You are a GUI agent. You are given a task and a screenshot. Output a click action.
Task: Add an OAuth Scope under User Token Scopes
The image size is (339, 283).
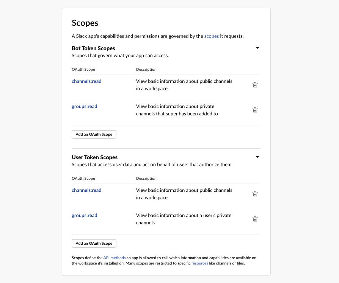(x=94, y=243)
